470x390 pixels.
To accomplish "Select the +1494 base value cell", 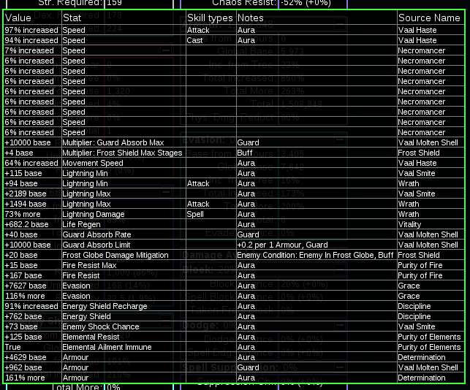I will pos(26,204).
